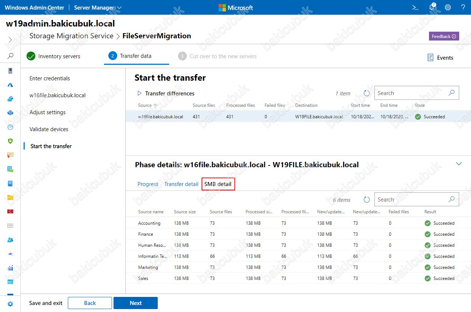Open the gauge dial monitor icon

pyautogui.click(x=10, y=127)
